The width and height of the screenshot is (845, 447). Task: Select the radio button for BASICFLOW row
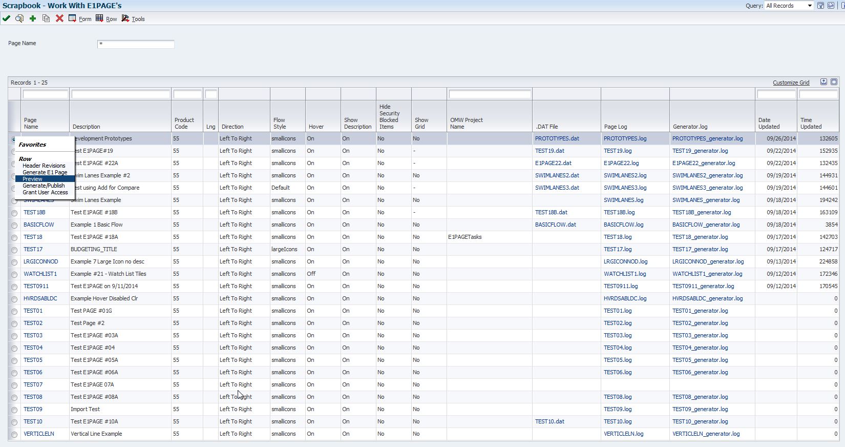[x=14, y=225]
